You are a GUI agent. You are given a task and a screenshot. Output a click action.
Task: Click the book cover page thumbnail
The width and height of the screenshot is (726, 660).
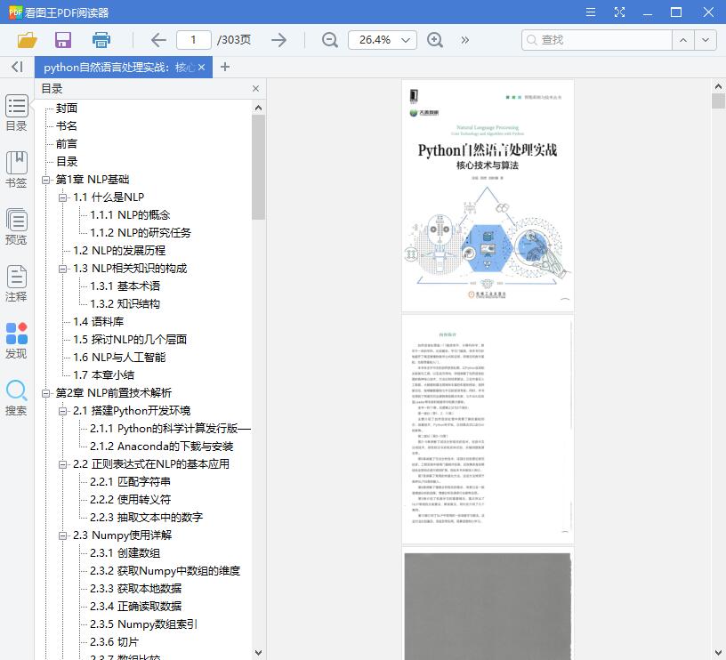pos(488,196)
